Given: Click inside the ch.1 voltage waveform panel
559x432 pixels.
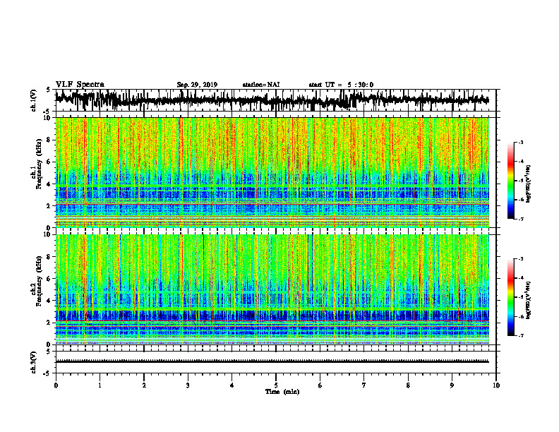Looking at the screenshot, I should (275, 100).
